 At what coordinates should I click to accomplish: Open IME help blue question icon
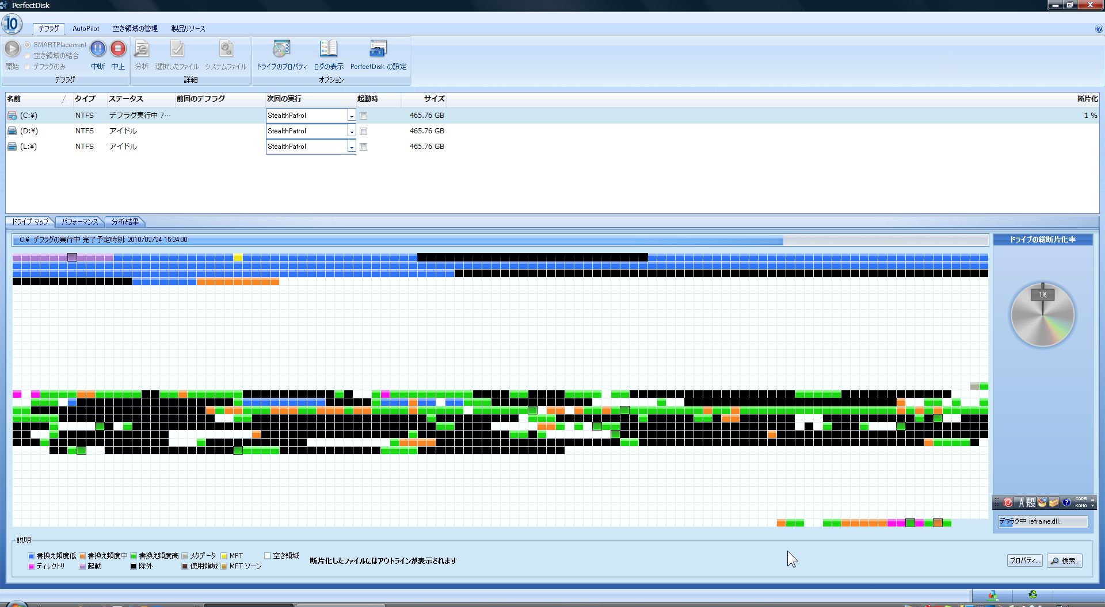coord(1066,503)
